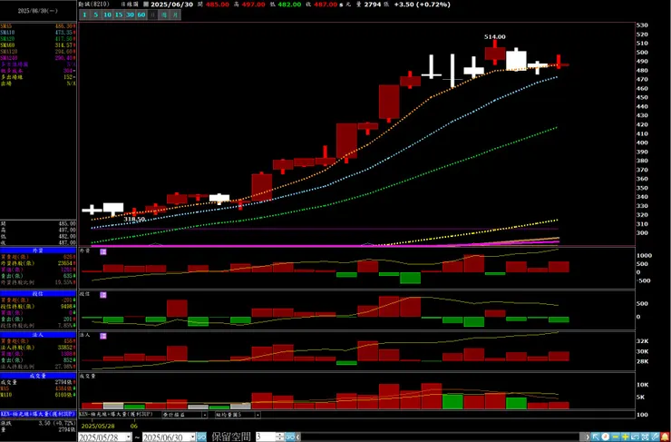Click the +3.50 (+0.72%) change value
The image size is (671, 442).
(x=422, y=5)
